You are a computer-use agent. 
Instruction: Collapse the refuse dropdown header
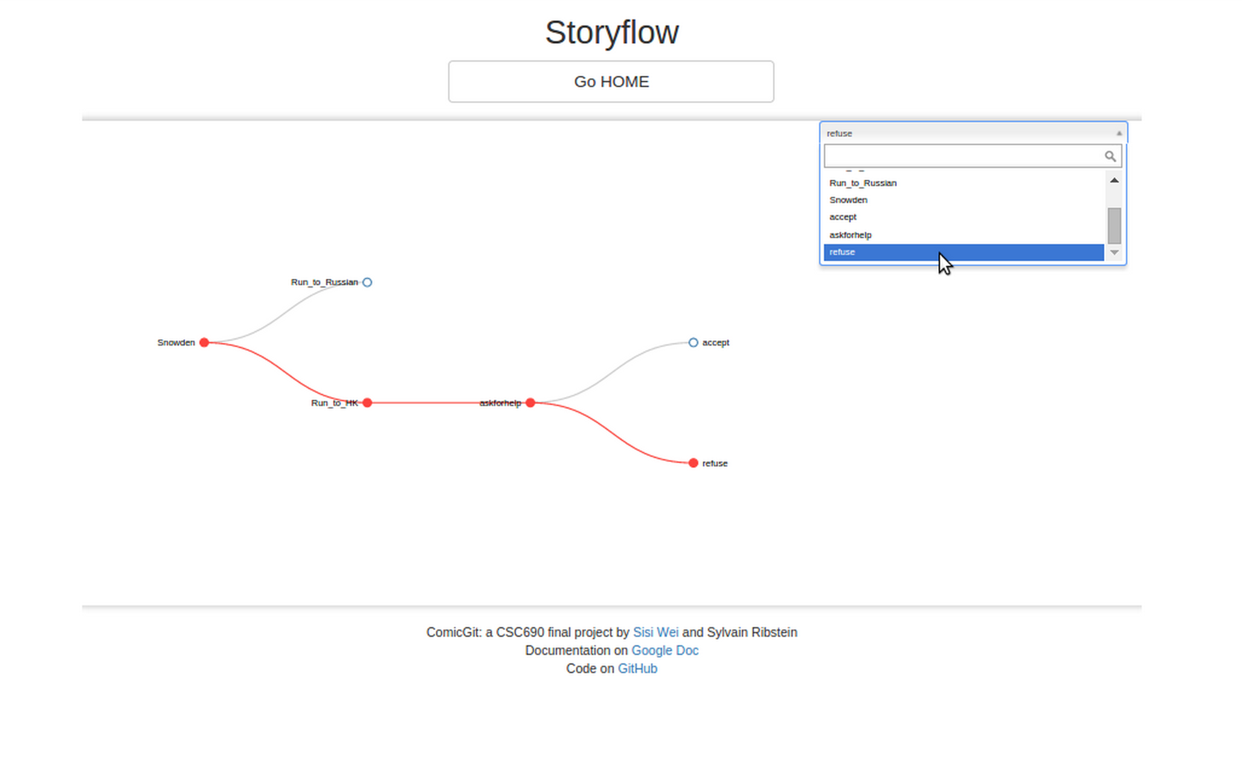coord(967,134)
